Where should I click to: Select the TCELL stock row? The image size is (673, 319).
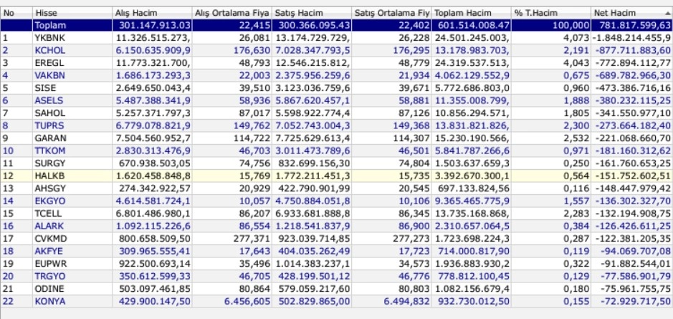[x=337, y=214]
